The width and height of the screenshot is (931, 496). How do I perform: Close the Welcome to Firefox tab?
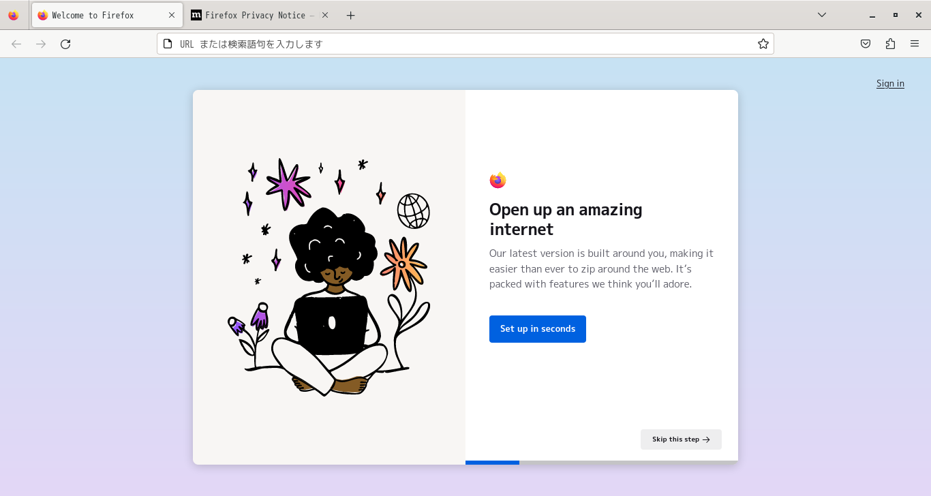click(172, 15)
